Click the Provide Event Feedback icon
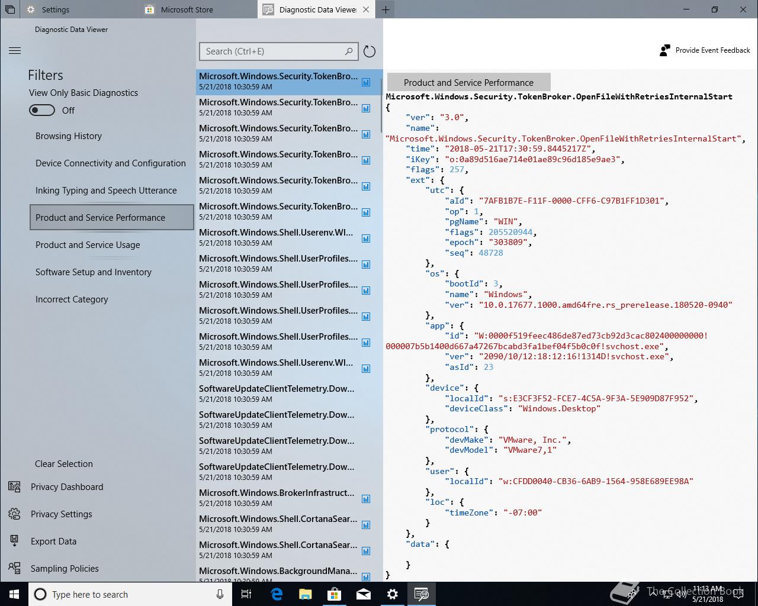 click(665, 50)
